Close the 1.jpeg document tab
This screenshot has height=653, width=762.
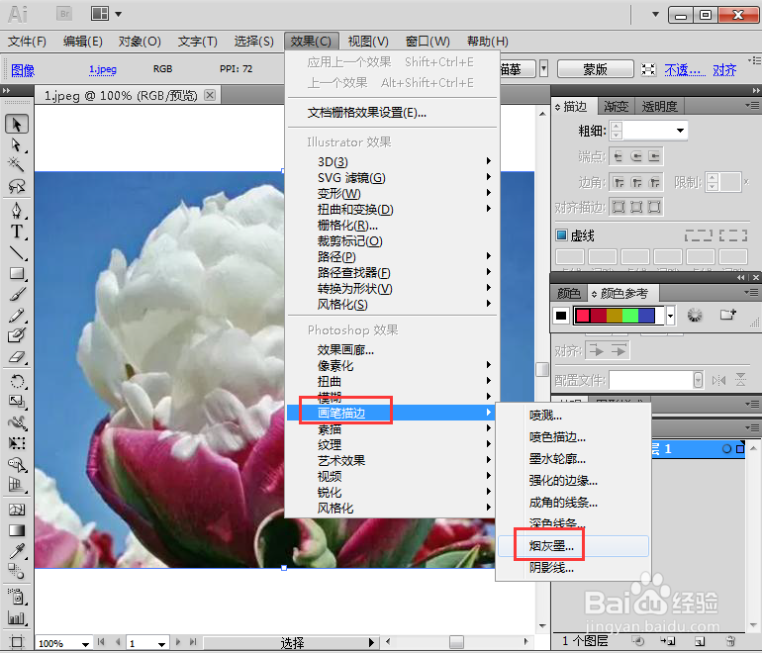tap(210, 95)
